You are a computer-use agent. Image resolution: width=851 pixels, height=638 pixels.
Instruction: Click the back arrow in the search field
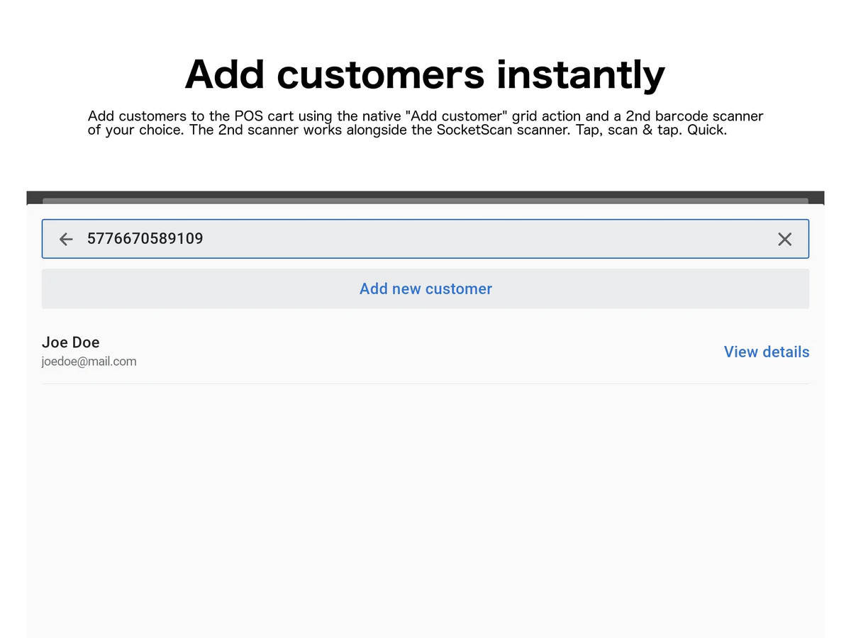[66, 240]
